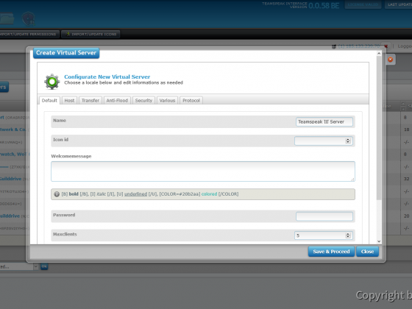
Task: Click the green gear configuration icon
Action: tap(52, 82)
